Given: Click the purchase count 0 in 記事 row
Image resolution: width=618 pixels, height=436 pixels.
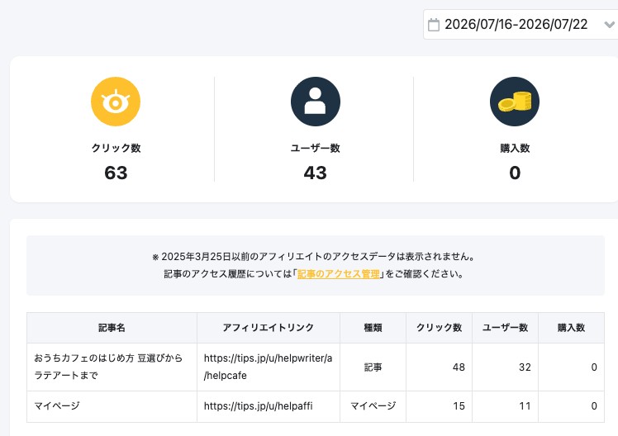Looking at the screenshot, I should (571, 367).
